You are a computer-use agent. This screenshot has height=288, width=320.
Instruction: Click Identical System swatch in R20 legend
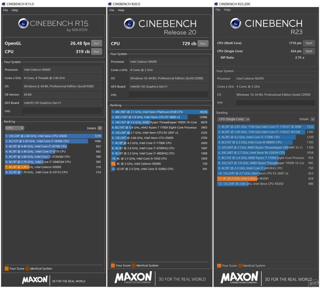coord(133,265)
